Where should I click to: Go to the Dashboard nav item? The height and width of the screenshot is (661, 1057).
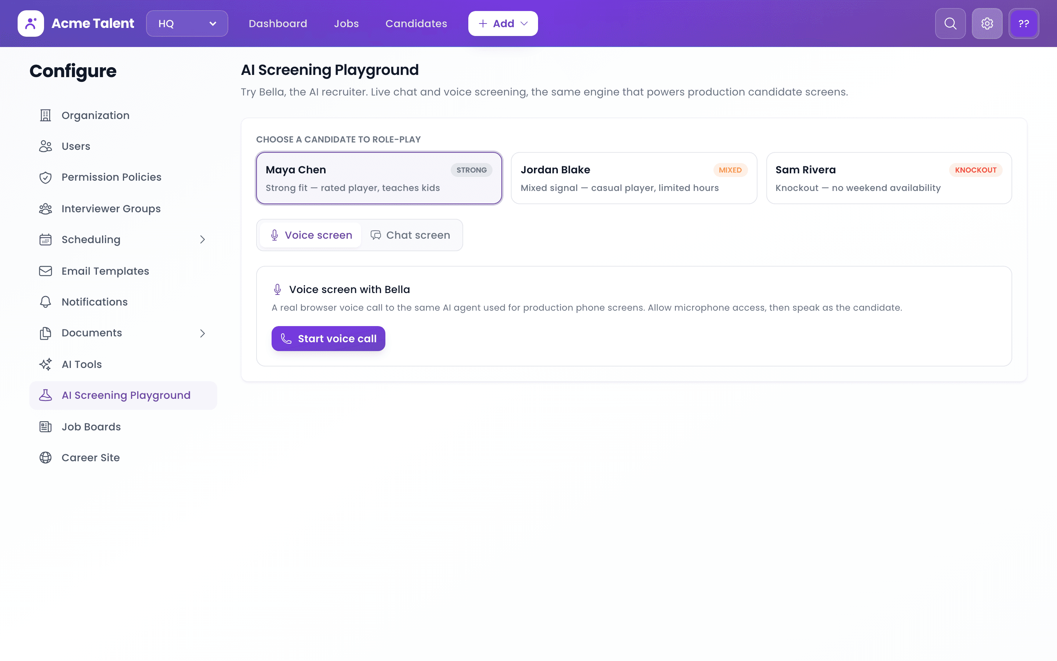(278, 24)
